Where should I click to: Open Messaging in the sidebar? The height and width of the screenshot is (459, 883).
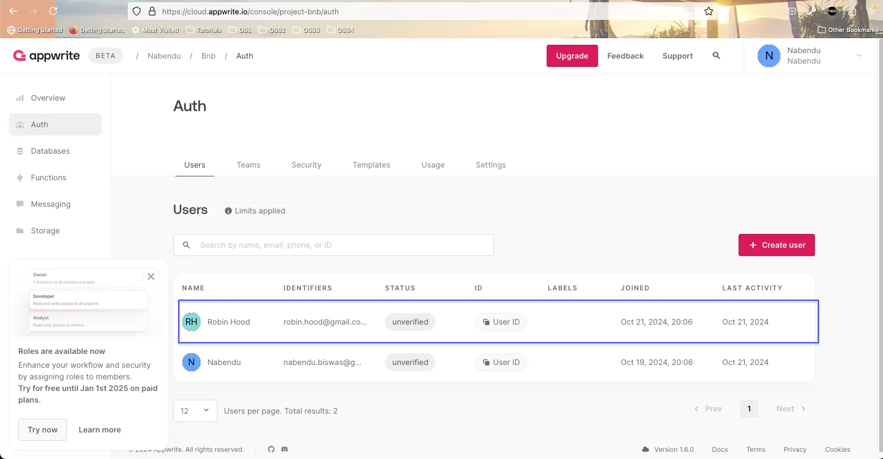point(55,204)
